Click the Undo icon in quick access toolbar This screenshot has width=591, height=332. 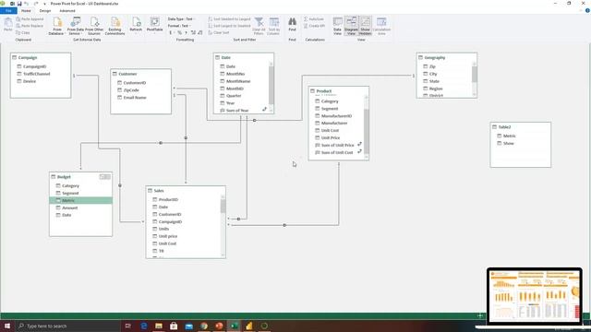tap(27, 4)
